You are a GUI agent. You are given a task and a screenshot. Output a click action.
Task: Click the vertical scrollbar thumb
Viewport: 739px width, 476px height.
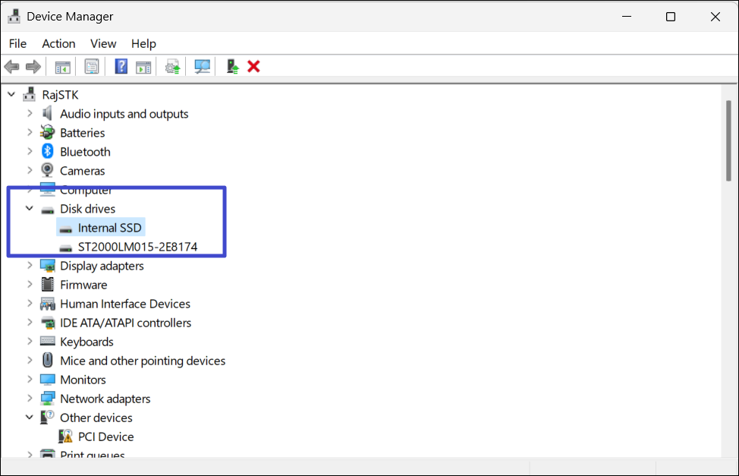728,140
